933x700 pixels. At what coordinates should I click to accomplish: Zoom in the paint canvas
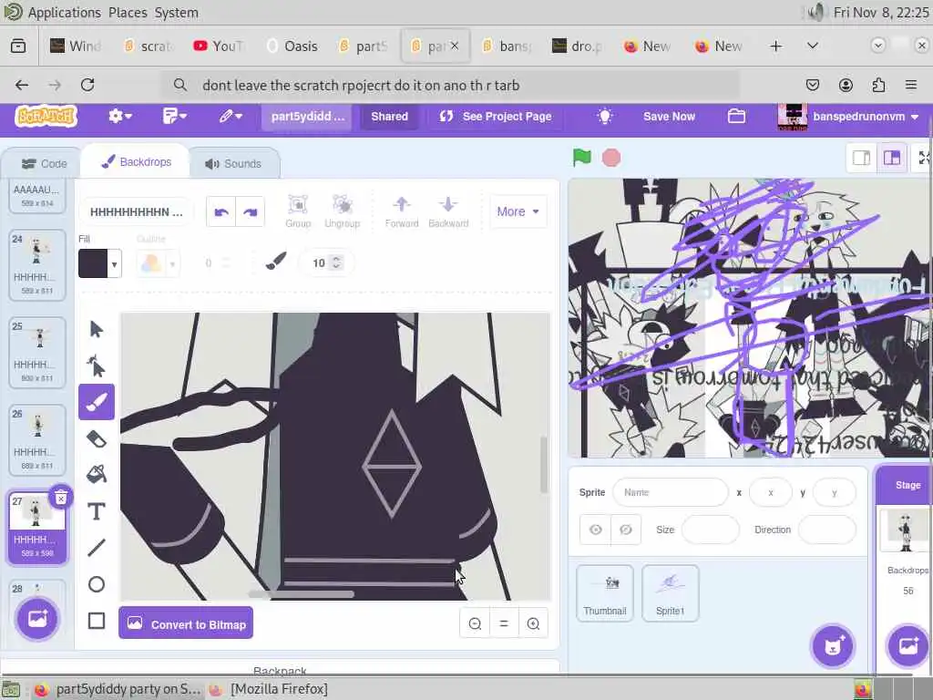[533, 623]
